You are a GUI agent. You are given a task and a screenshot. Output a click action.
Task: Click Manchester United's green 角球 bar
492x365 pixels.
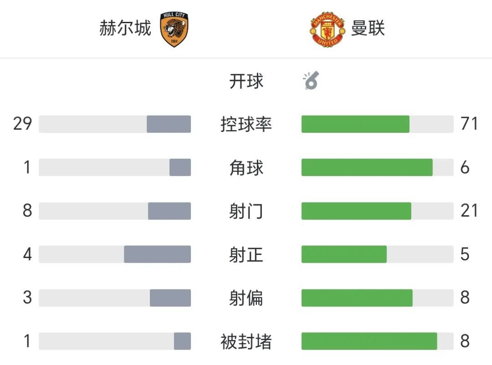tap(367, 167)
